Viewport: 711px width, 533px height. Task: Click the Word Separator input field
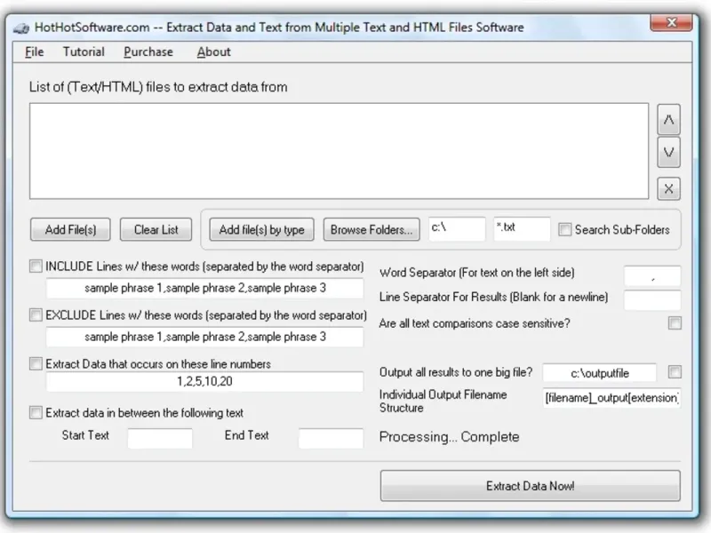pos(652,276)
